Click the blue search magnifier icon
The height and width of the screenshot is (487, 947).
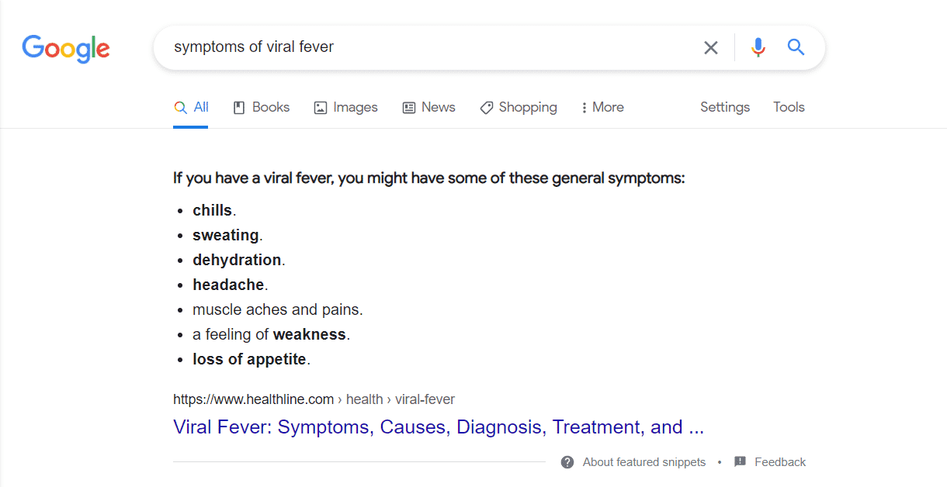click(x=796, y=47)
